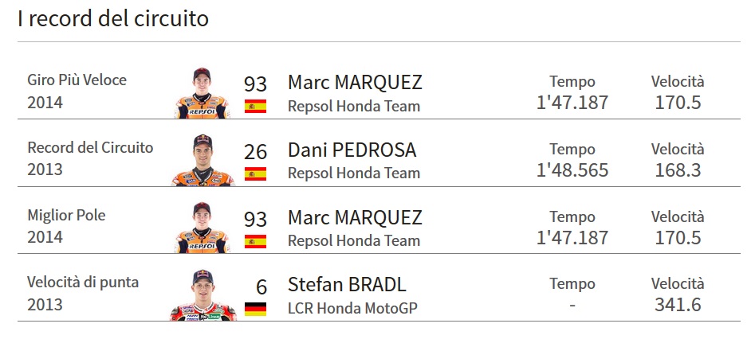Open Dani PEDROSA rider link
The height and width of the screenshot is (343, 751).
pos(352,150)
